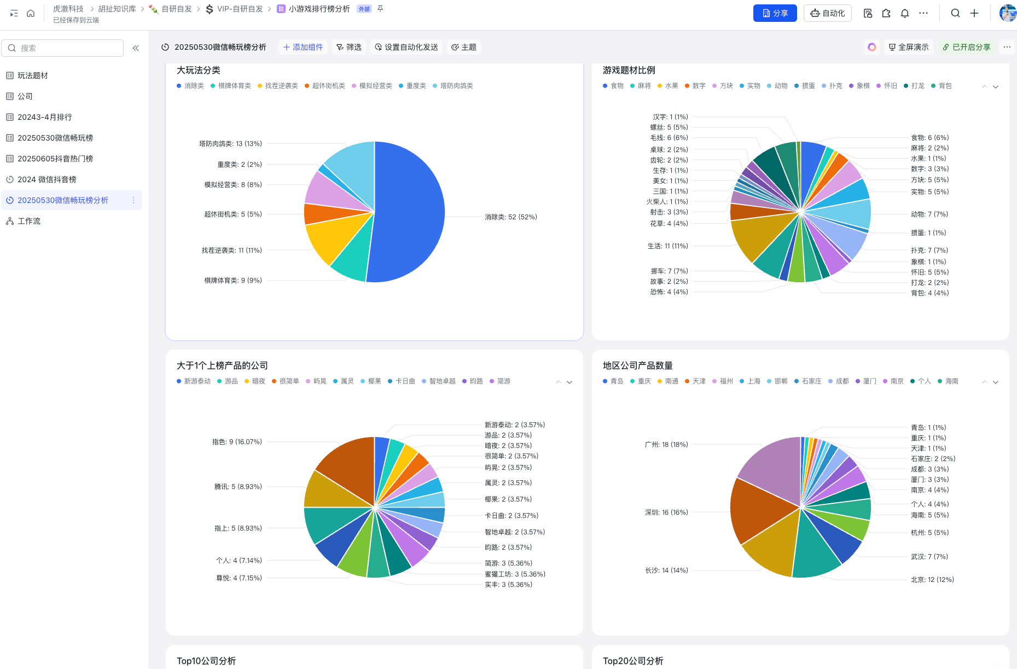
Task: Open 工作流 workflow in sidebar
Action: pyautogui.click(x=71, y=221)
